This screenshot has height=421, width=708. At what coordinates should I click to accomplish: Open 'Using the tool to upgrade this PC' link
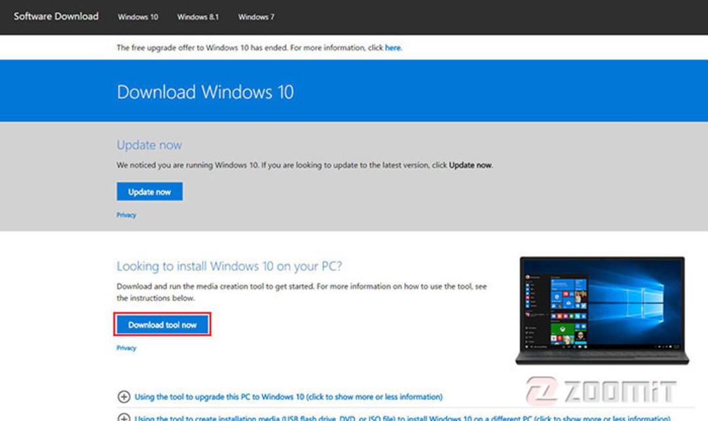click(288, 397)
